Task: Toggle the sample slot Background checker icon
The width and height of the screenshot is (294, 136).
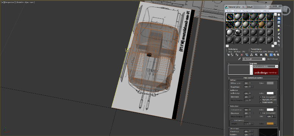Action: (x=279, y=22)
